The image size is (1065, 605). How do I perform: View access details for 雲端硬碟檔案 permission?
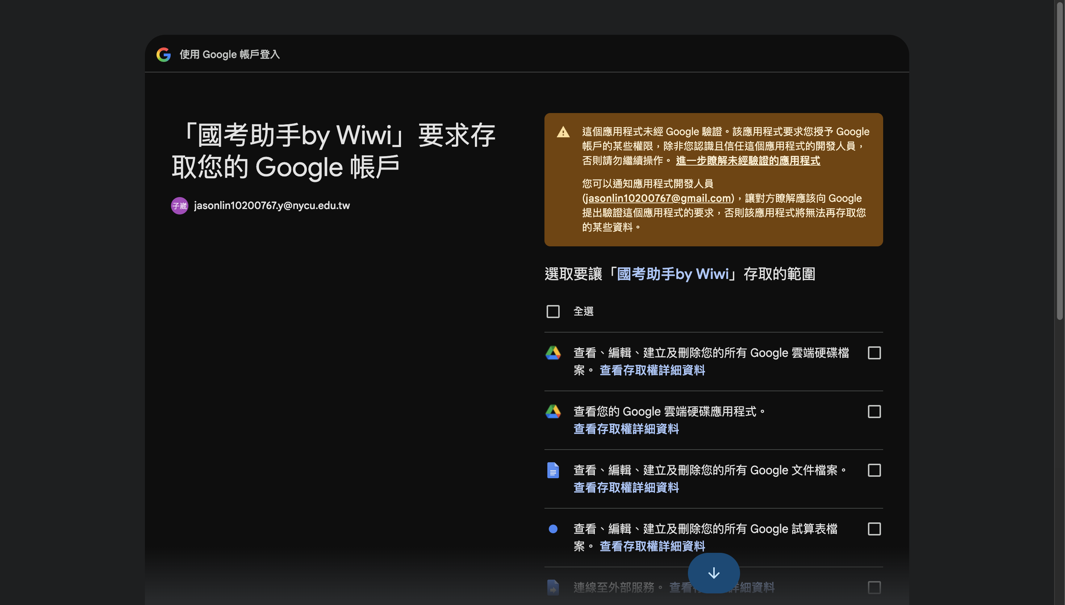[652, 370]
